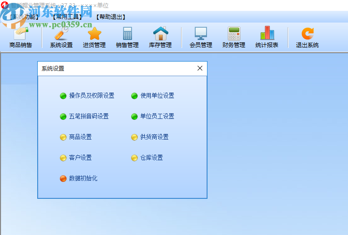Click green dot beside 五笔拼音码设置
The image size is (348, 235).
(x=63, y=117)
